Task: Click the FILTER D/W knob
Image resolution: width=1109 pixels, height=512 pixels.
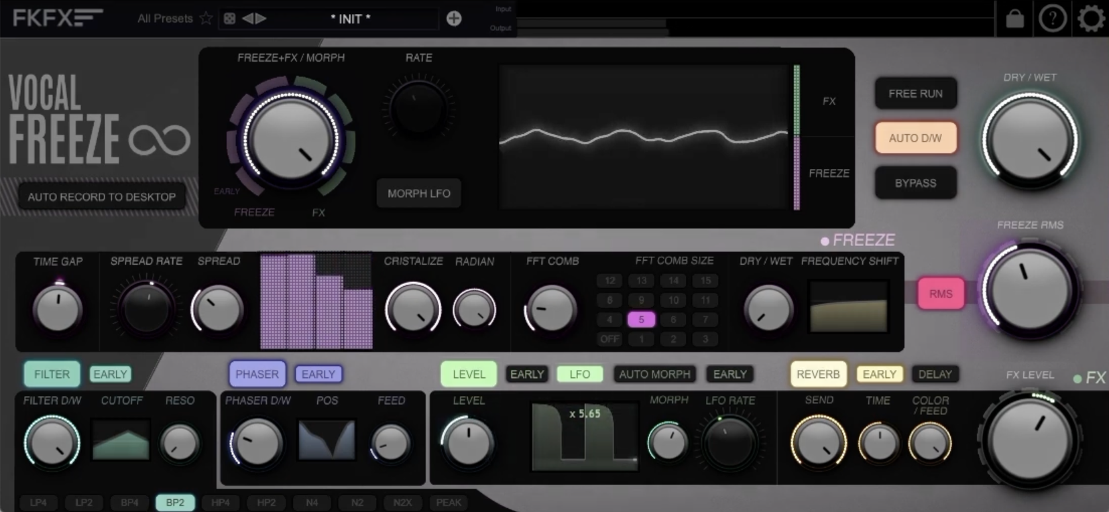Action: click(52, 442)
